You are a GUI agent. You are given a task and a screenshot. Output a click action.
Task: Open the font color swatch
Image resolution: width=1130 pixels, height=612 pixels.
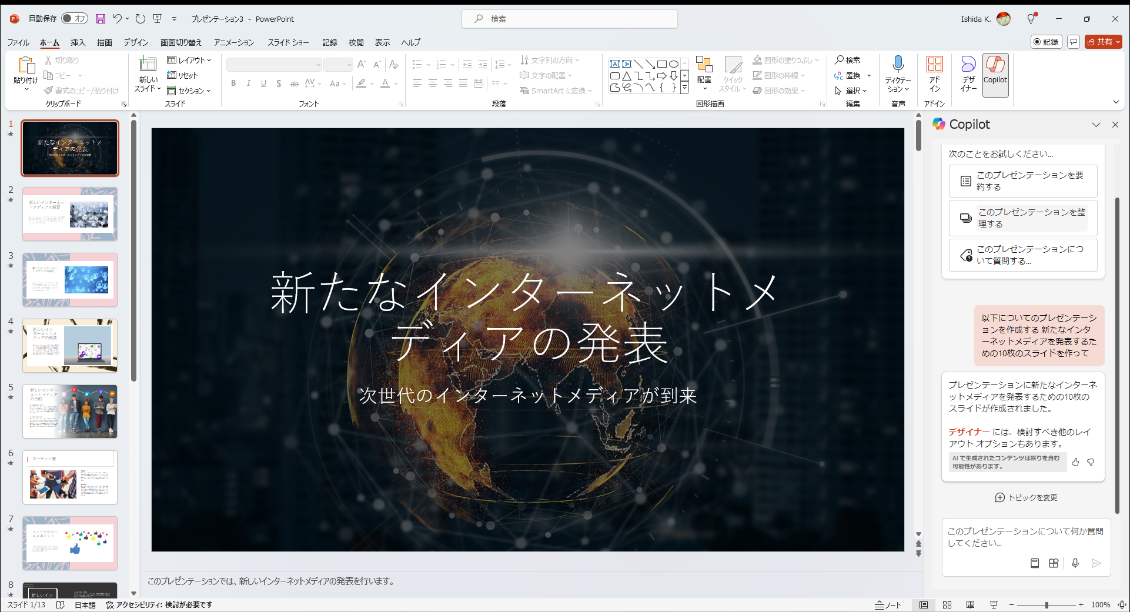tap(385, 83)
